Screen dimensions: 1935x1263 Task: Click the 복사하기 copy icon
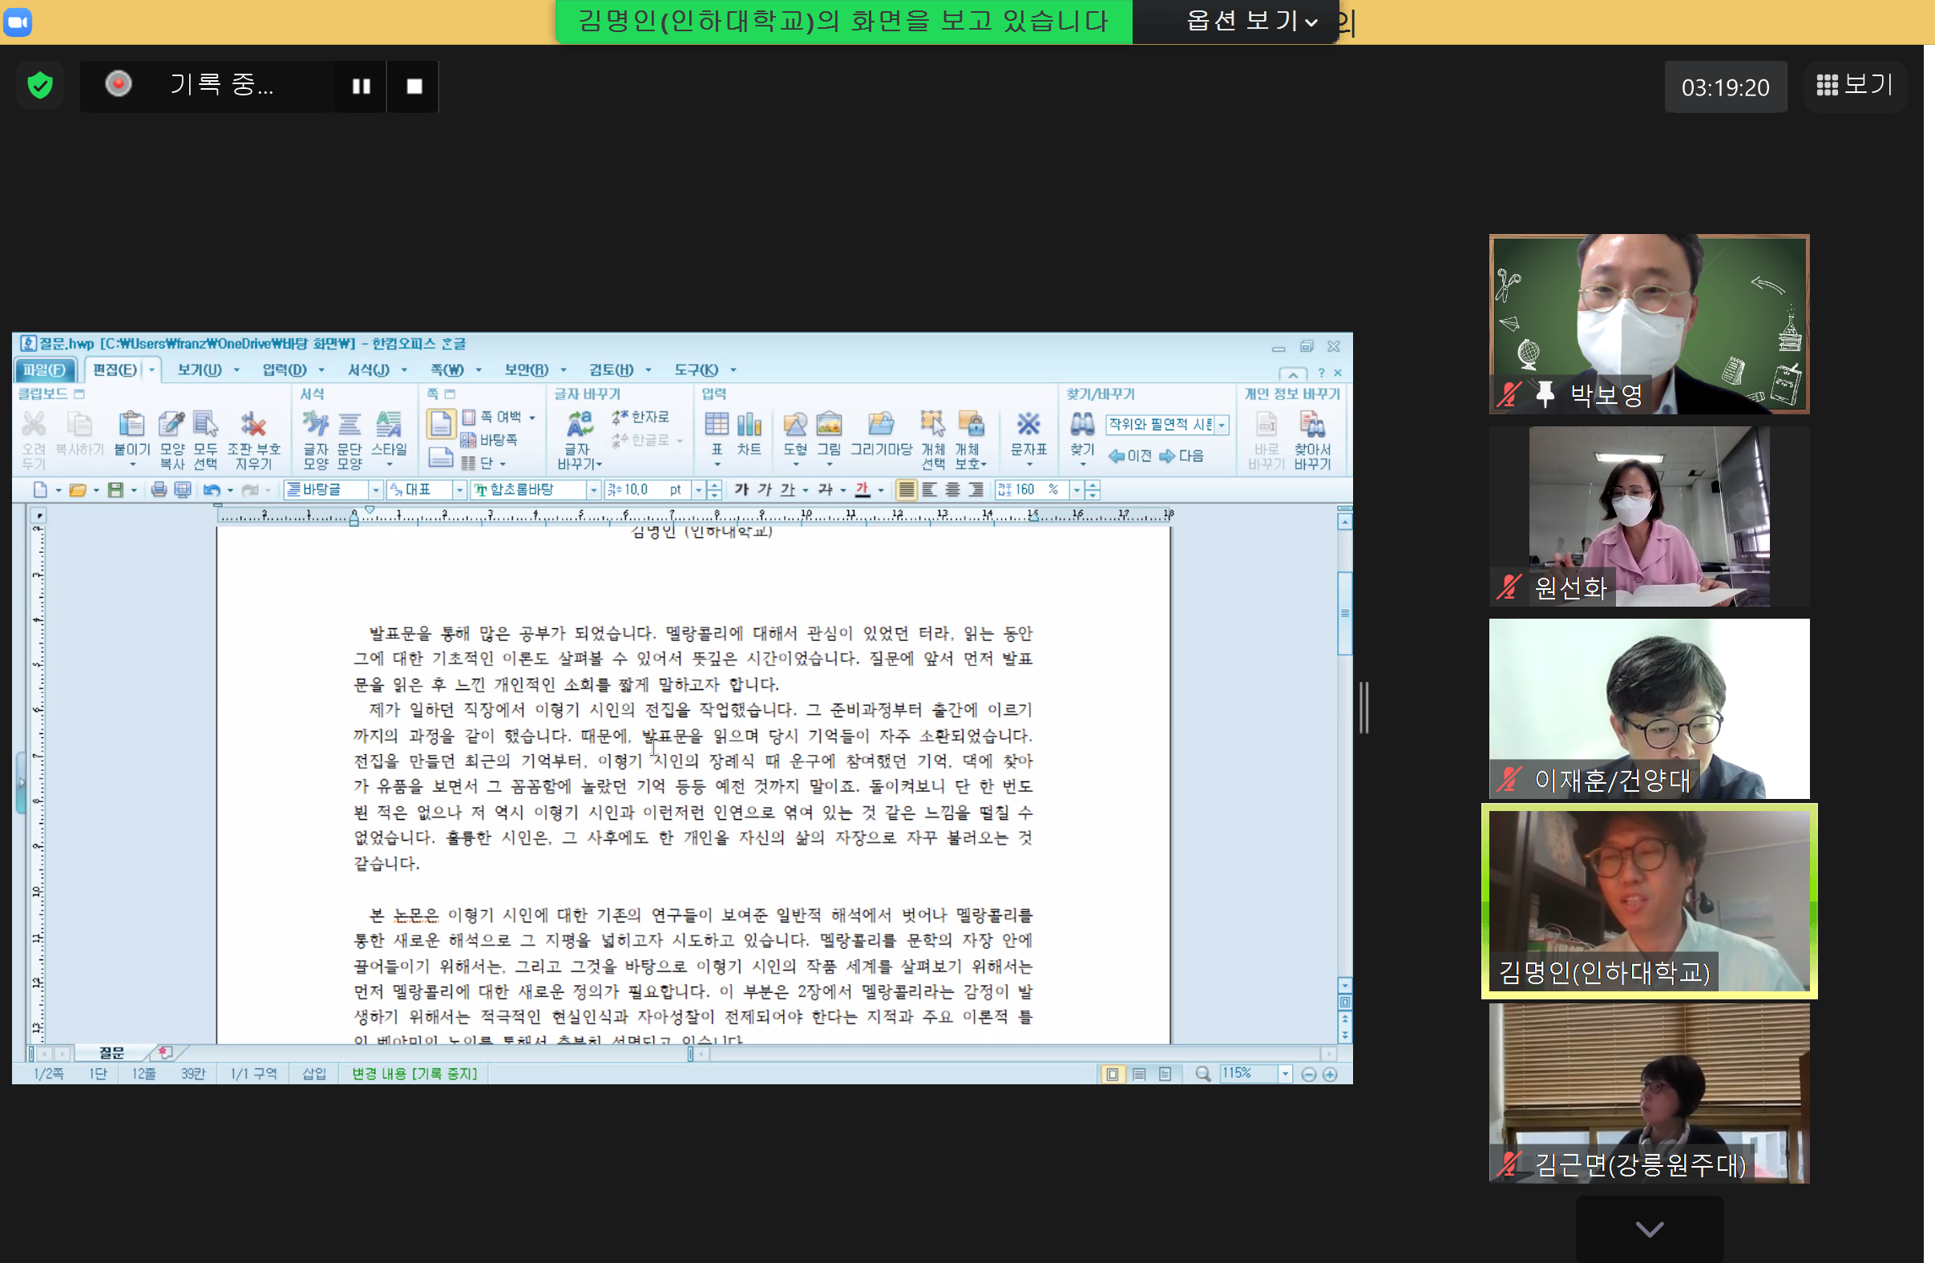coord(79,434)
